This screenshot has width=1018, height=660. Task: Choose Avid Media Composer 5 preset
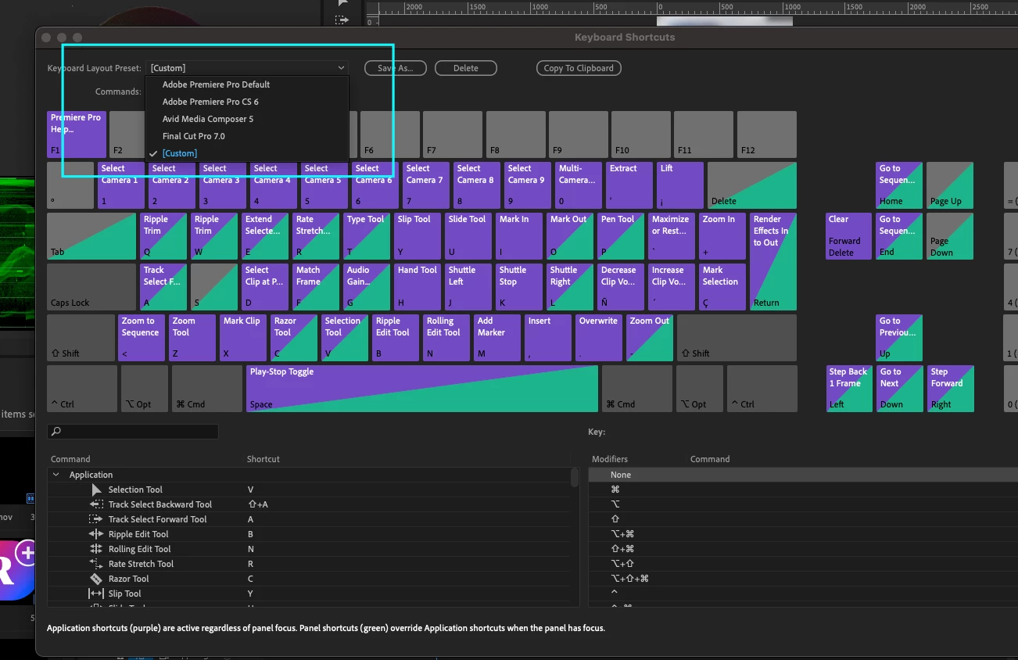(208, 119)
